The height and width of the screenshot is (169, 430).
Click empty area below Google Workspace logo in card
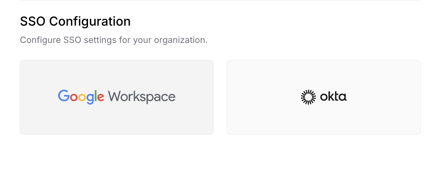click(117, 119)
